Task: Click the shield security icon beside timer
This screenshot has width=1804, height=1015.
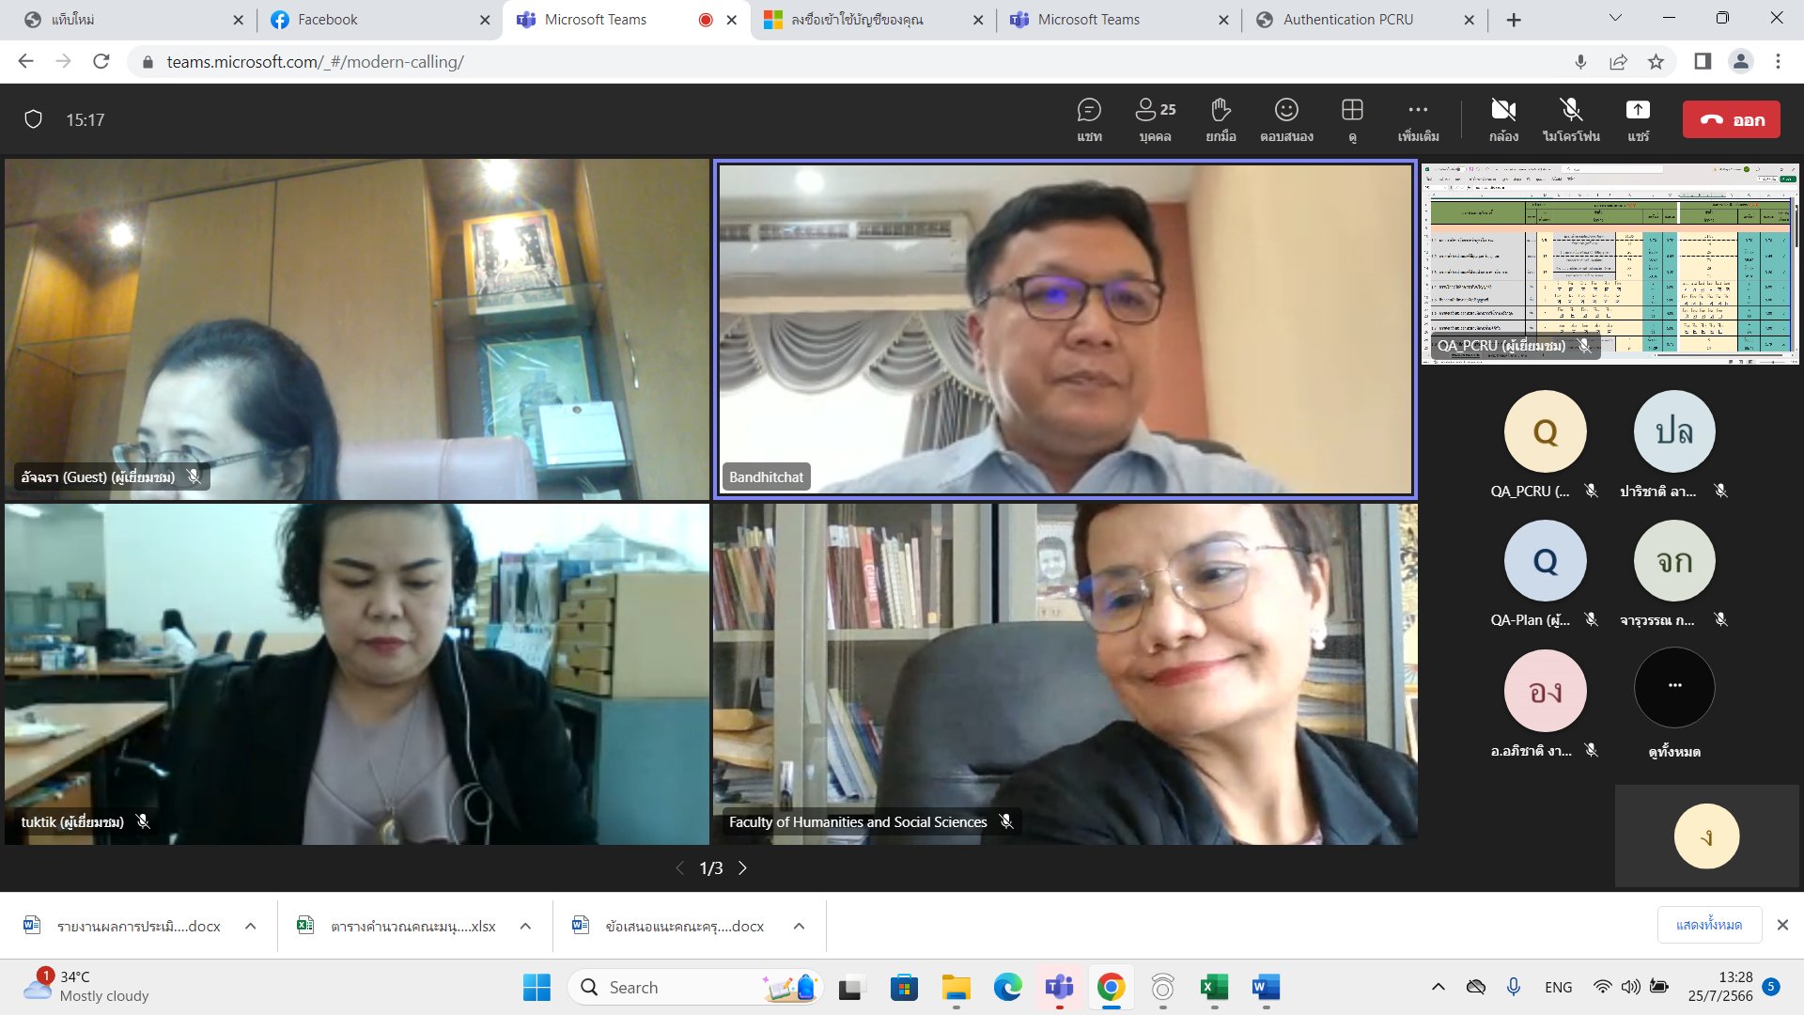Action: click(x=34, y=119)
